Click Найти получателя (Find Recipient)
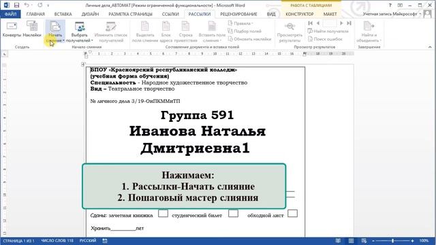The image size is (436, 245). click(x=328, y=31)
